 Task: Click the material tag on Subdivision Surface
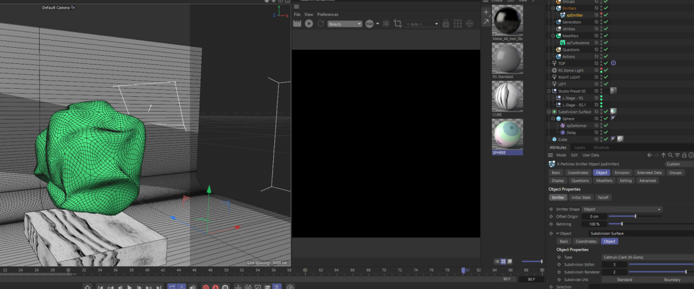point(613,111)
